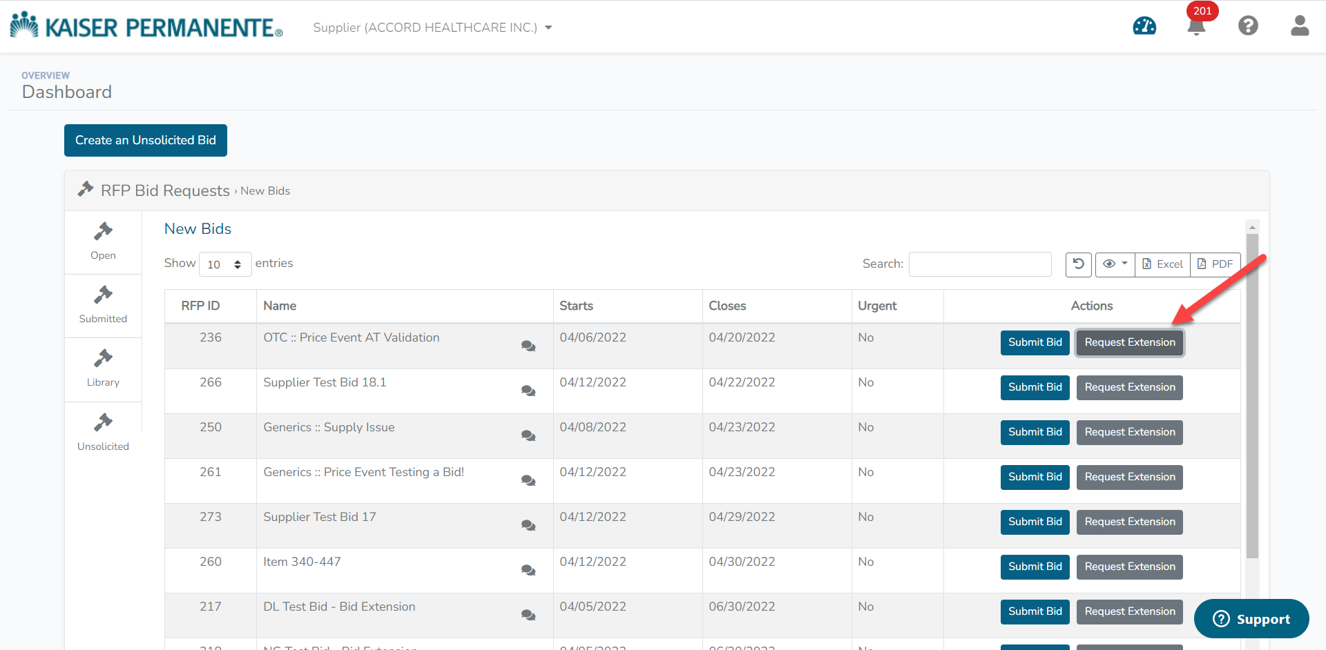This screenshot has width=1326, height=650.
Task: Export the bids table using the PDF icon
Action: (1215, 264)
